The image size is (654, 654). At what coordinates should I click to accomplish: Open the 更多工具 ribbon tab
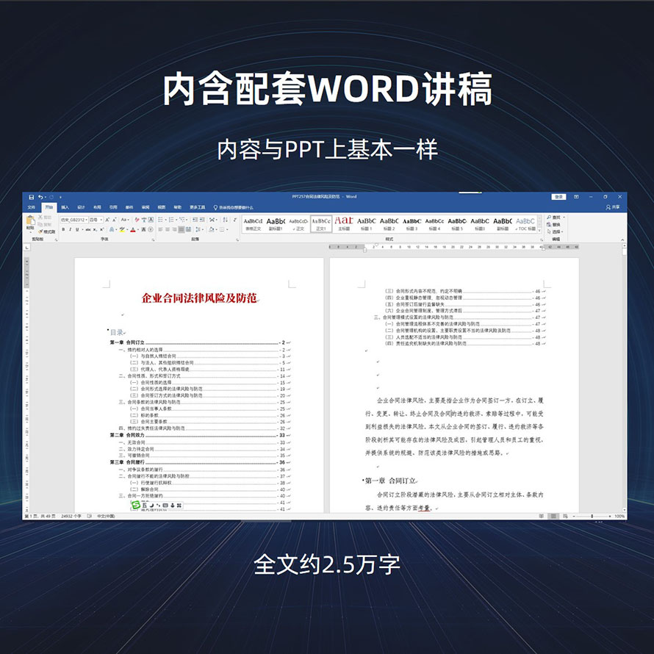click(198, 207)
